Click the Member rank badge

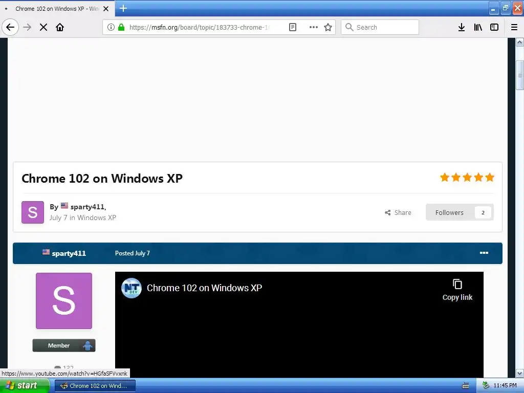tap(64, 345)
